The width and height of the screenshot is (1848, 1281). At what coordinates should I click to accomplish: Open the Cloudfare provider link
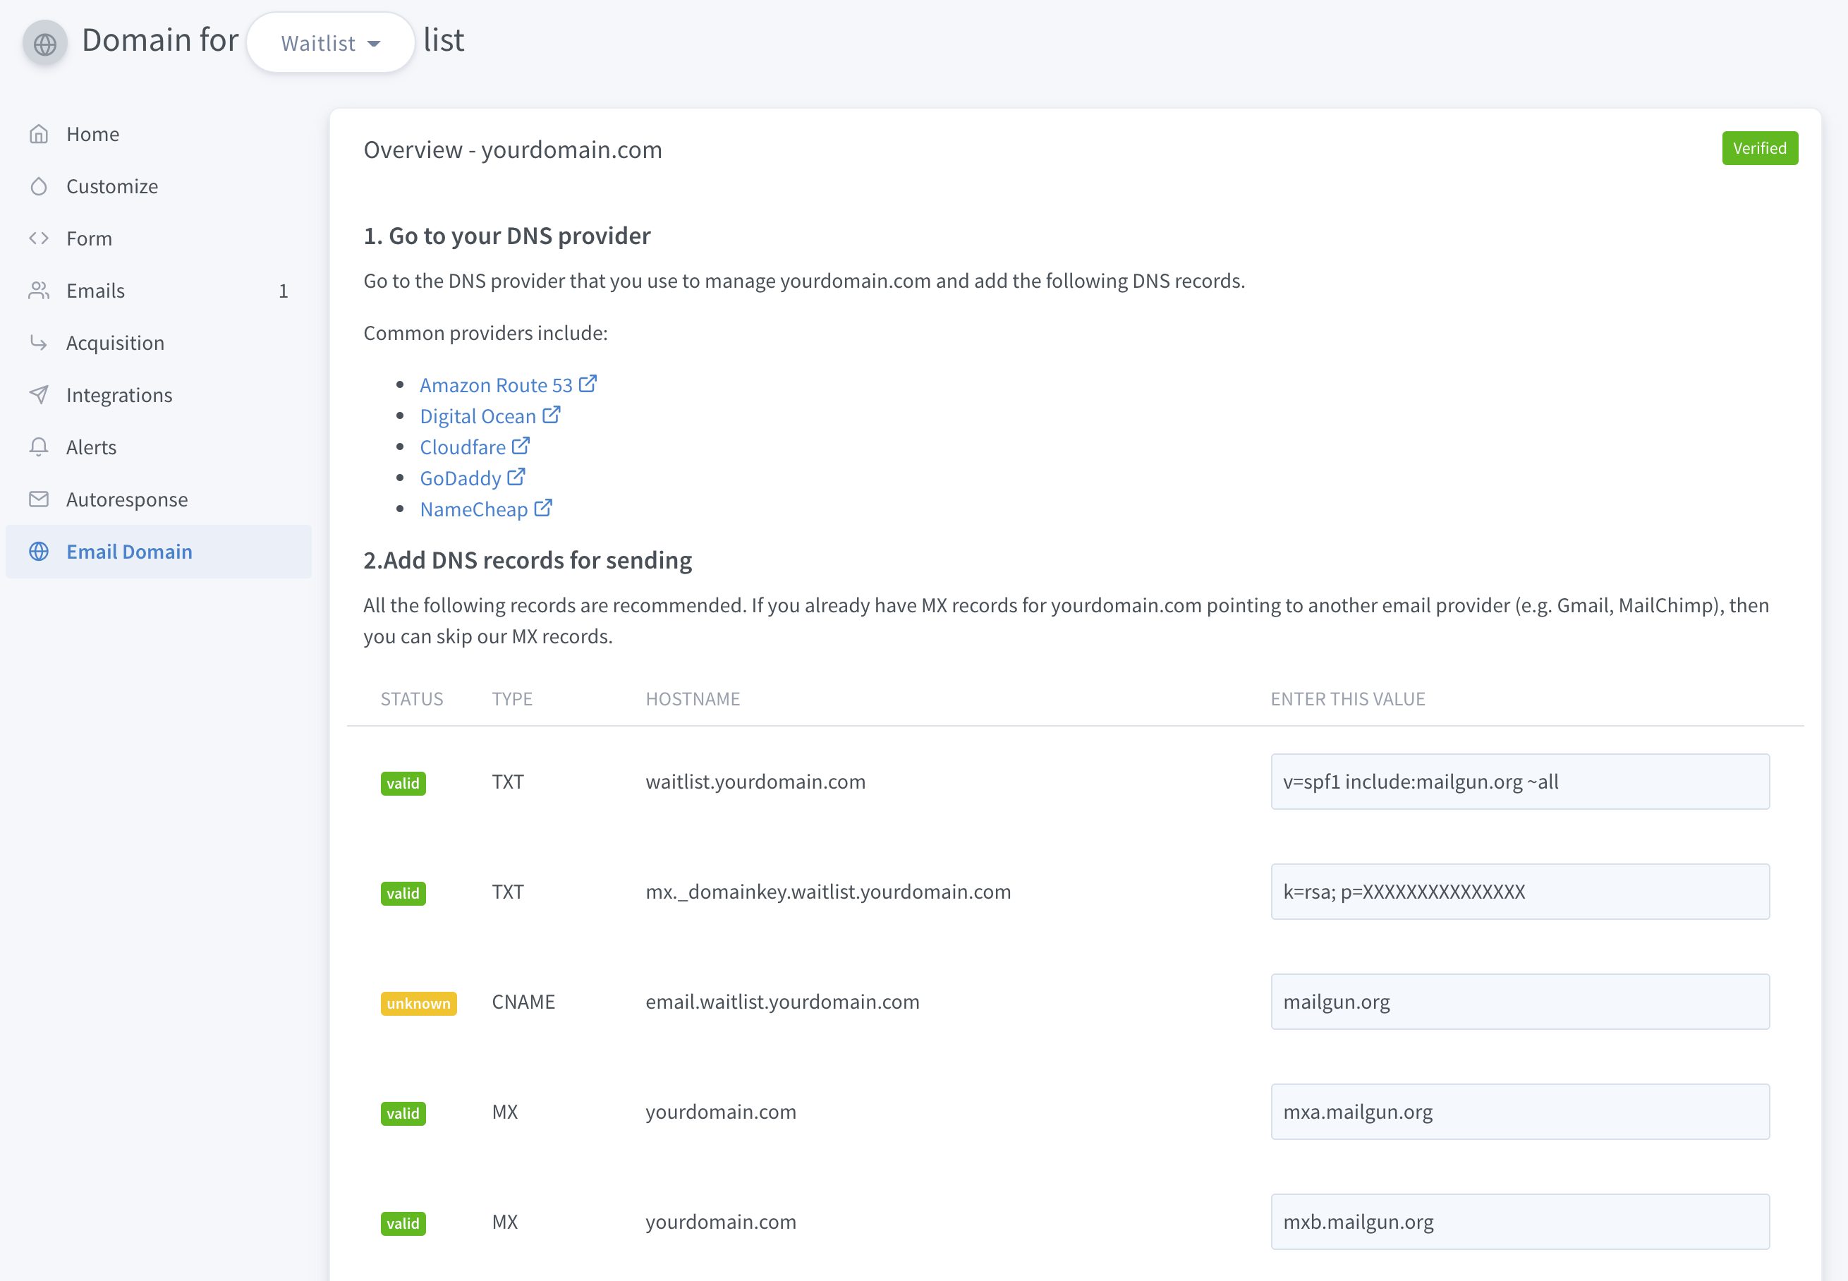(463, 447)
